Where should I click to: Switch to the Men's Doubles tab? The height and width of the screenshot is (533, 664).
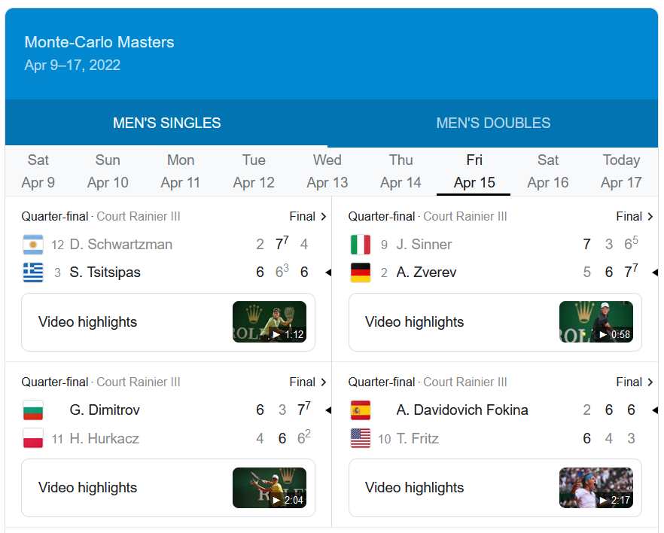pos(493,123)
